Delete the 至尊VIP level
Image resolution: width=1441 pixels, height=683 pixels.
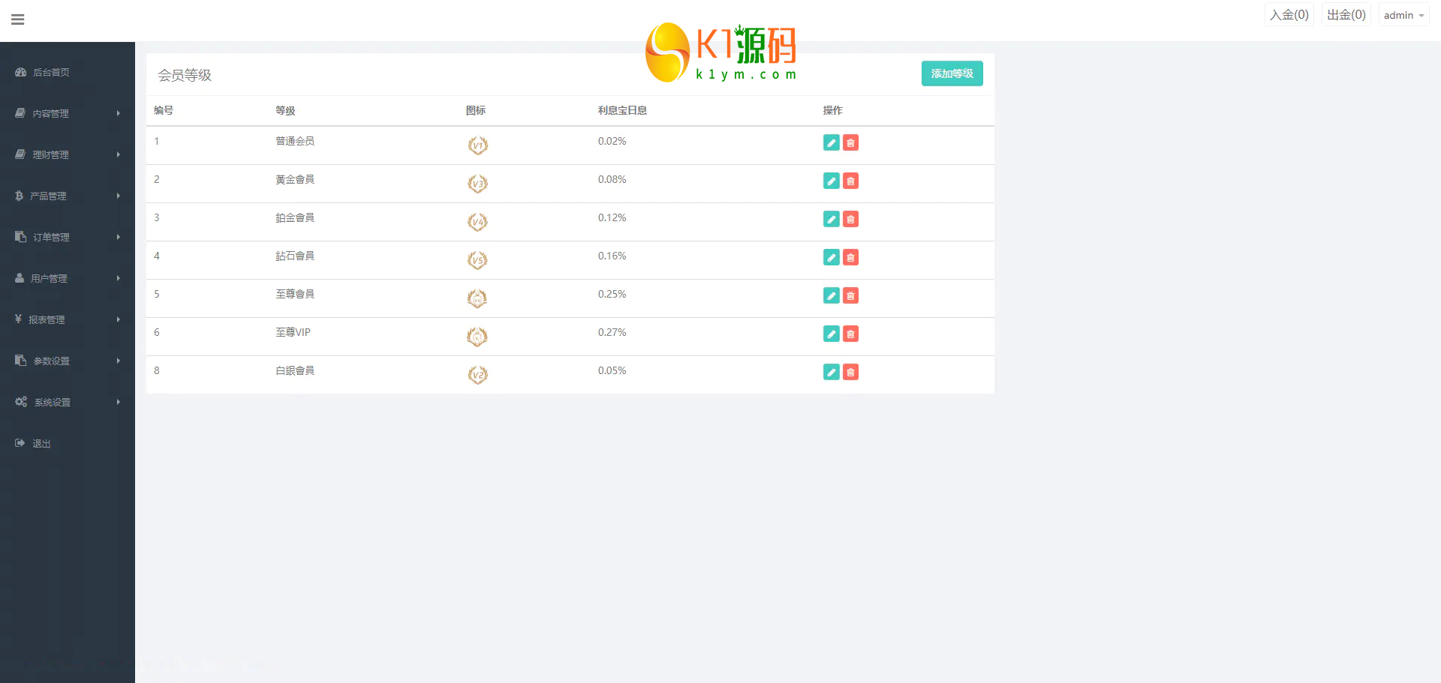(850, 334)
